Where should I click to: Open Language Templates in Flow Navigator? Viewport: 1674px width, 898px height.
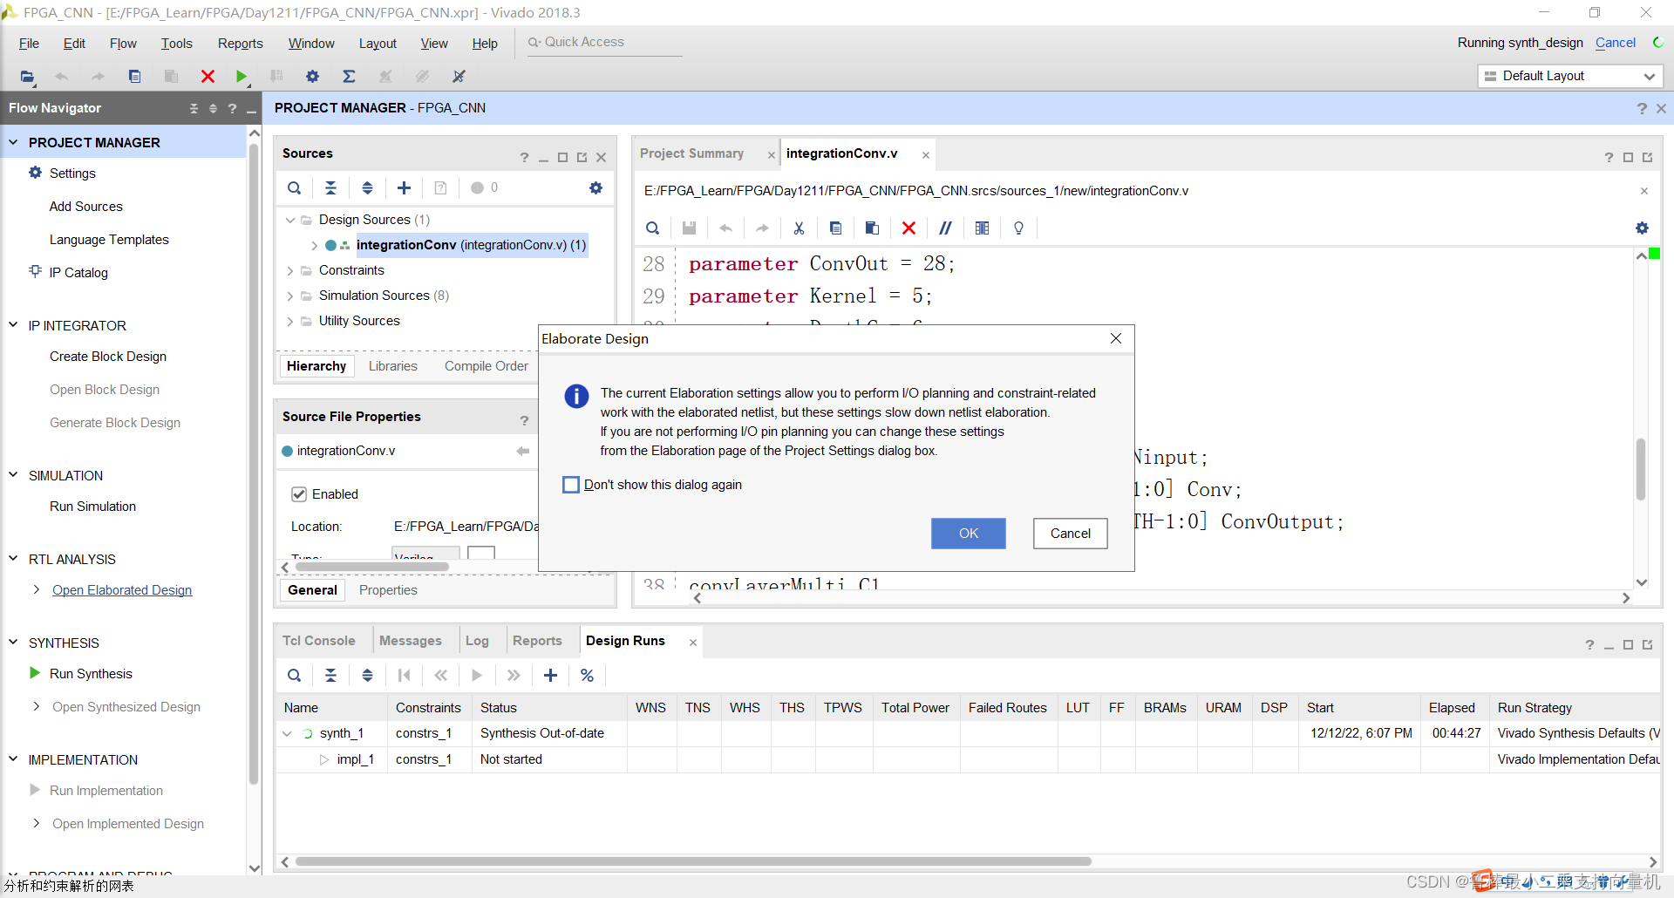point(109,240)
